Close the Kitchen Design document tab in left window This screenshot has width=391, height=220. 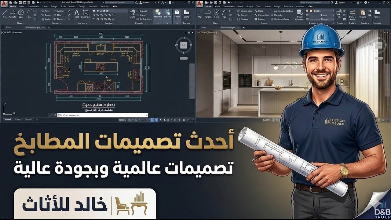43,28
